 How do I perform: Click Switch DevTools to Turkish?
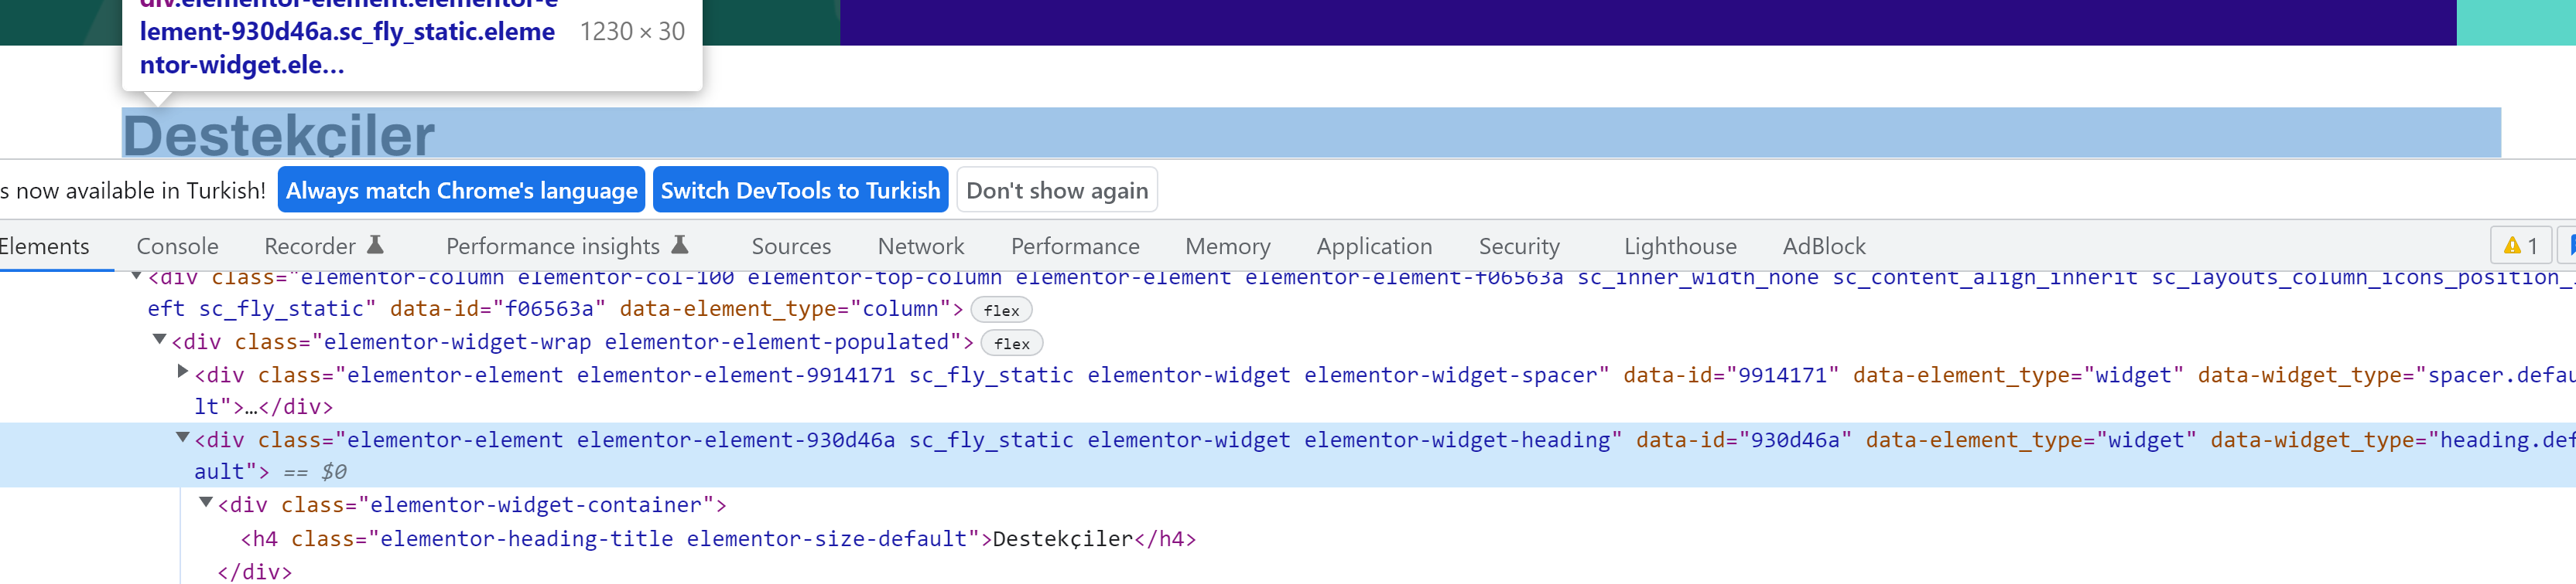(800, 190)
